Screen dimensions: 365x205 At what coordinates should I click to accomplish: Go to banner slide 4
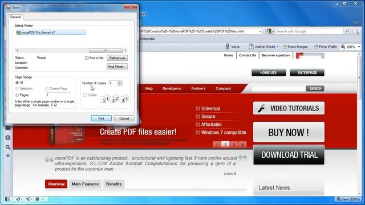(x=242, y=145)
